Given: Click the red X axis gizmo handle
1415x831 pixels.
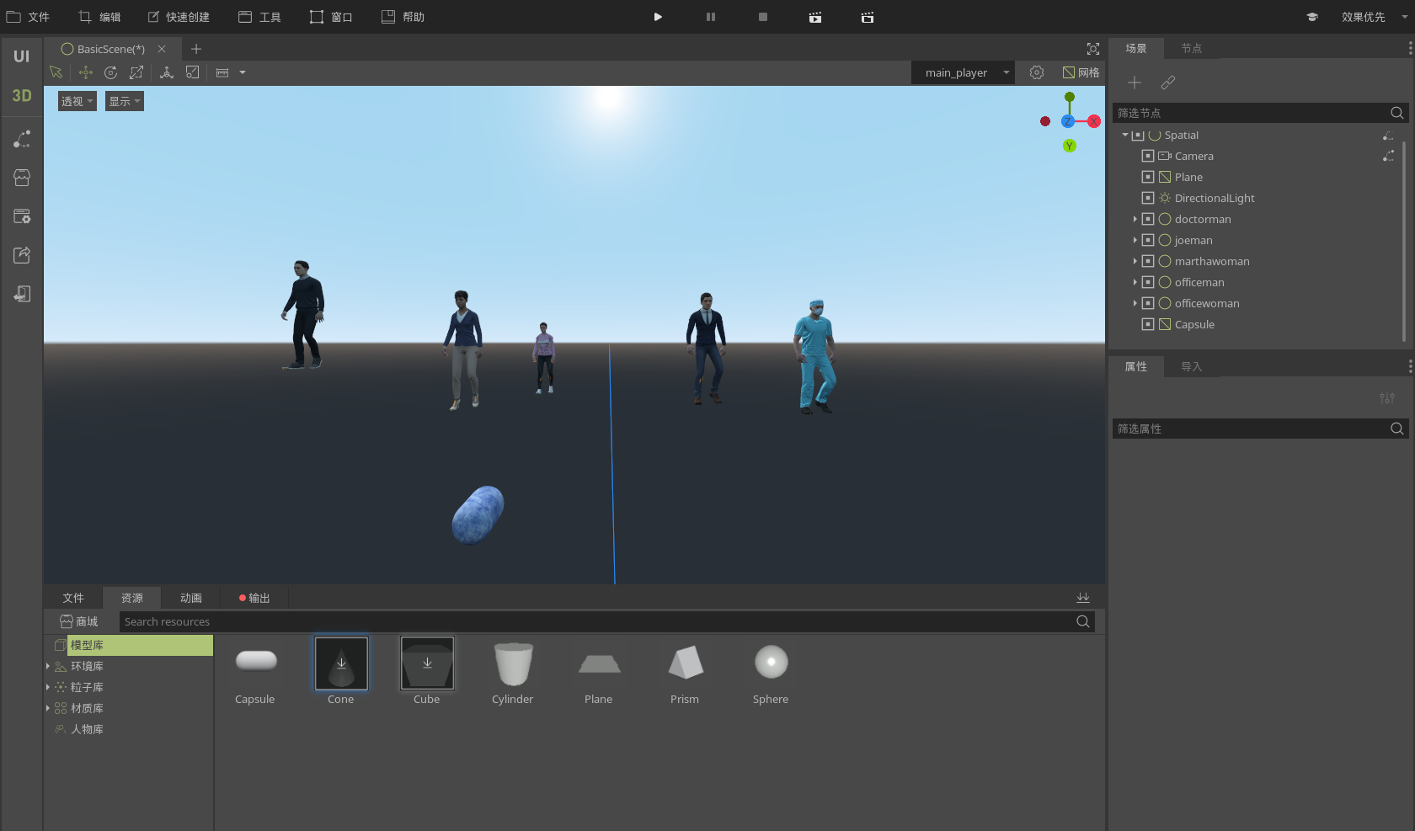Looking at the screenshot, I should coord(1093,121).
